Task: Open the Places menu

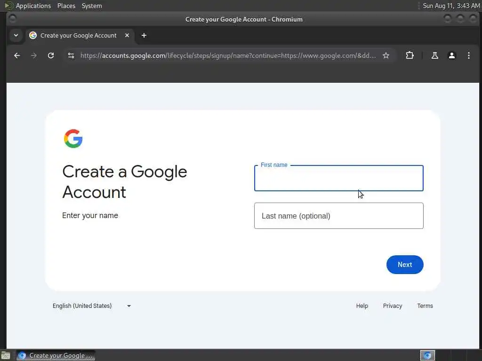Action: [66, 6]
